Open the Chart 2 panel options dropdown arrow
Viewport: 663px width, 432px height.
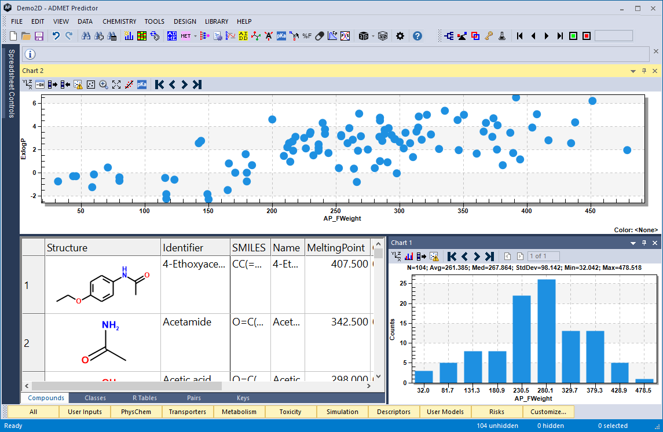click(x=633, y=71)
